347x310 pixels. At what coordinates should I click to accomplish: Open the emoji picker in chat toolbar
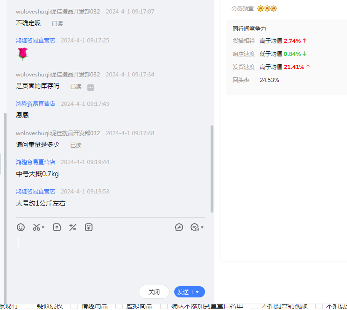click(x=21, y=227)
